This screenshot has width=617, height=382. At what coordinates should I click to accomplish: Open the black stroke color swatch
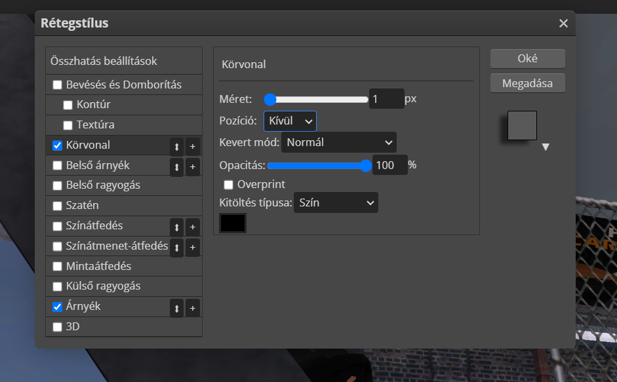[233, 223]
